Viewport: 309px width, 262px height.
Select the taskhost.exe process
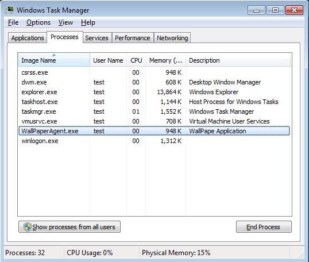154,102
